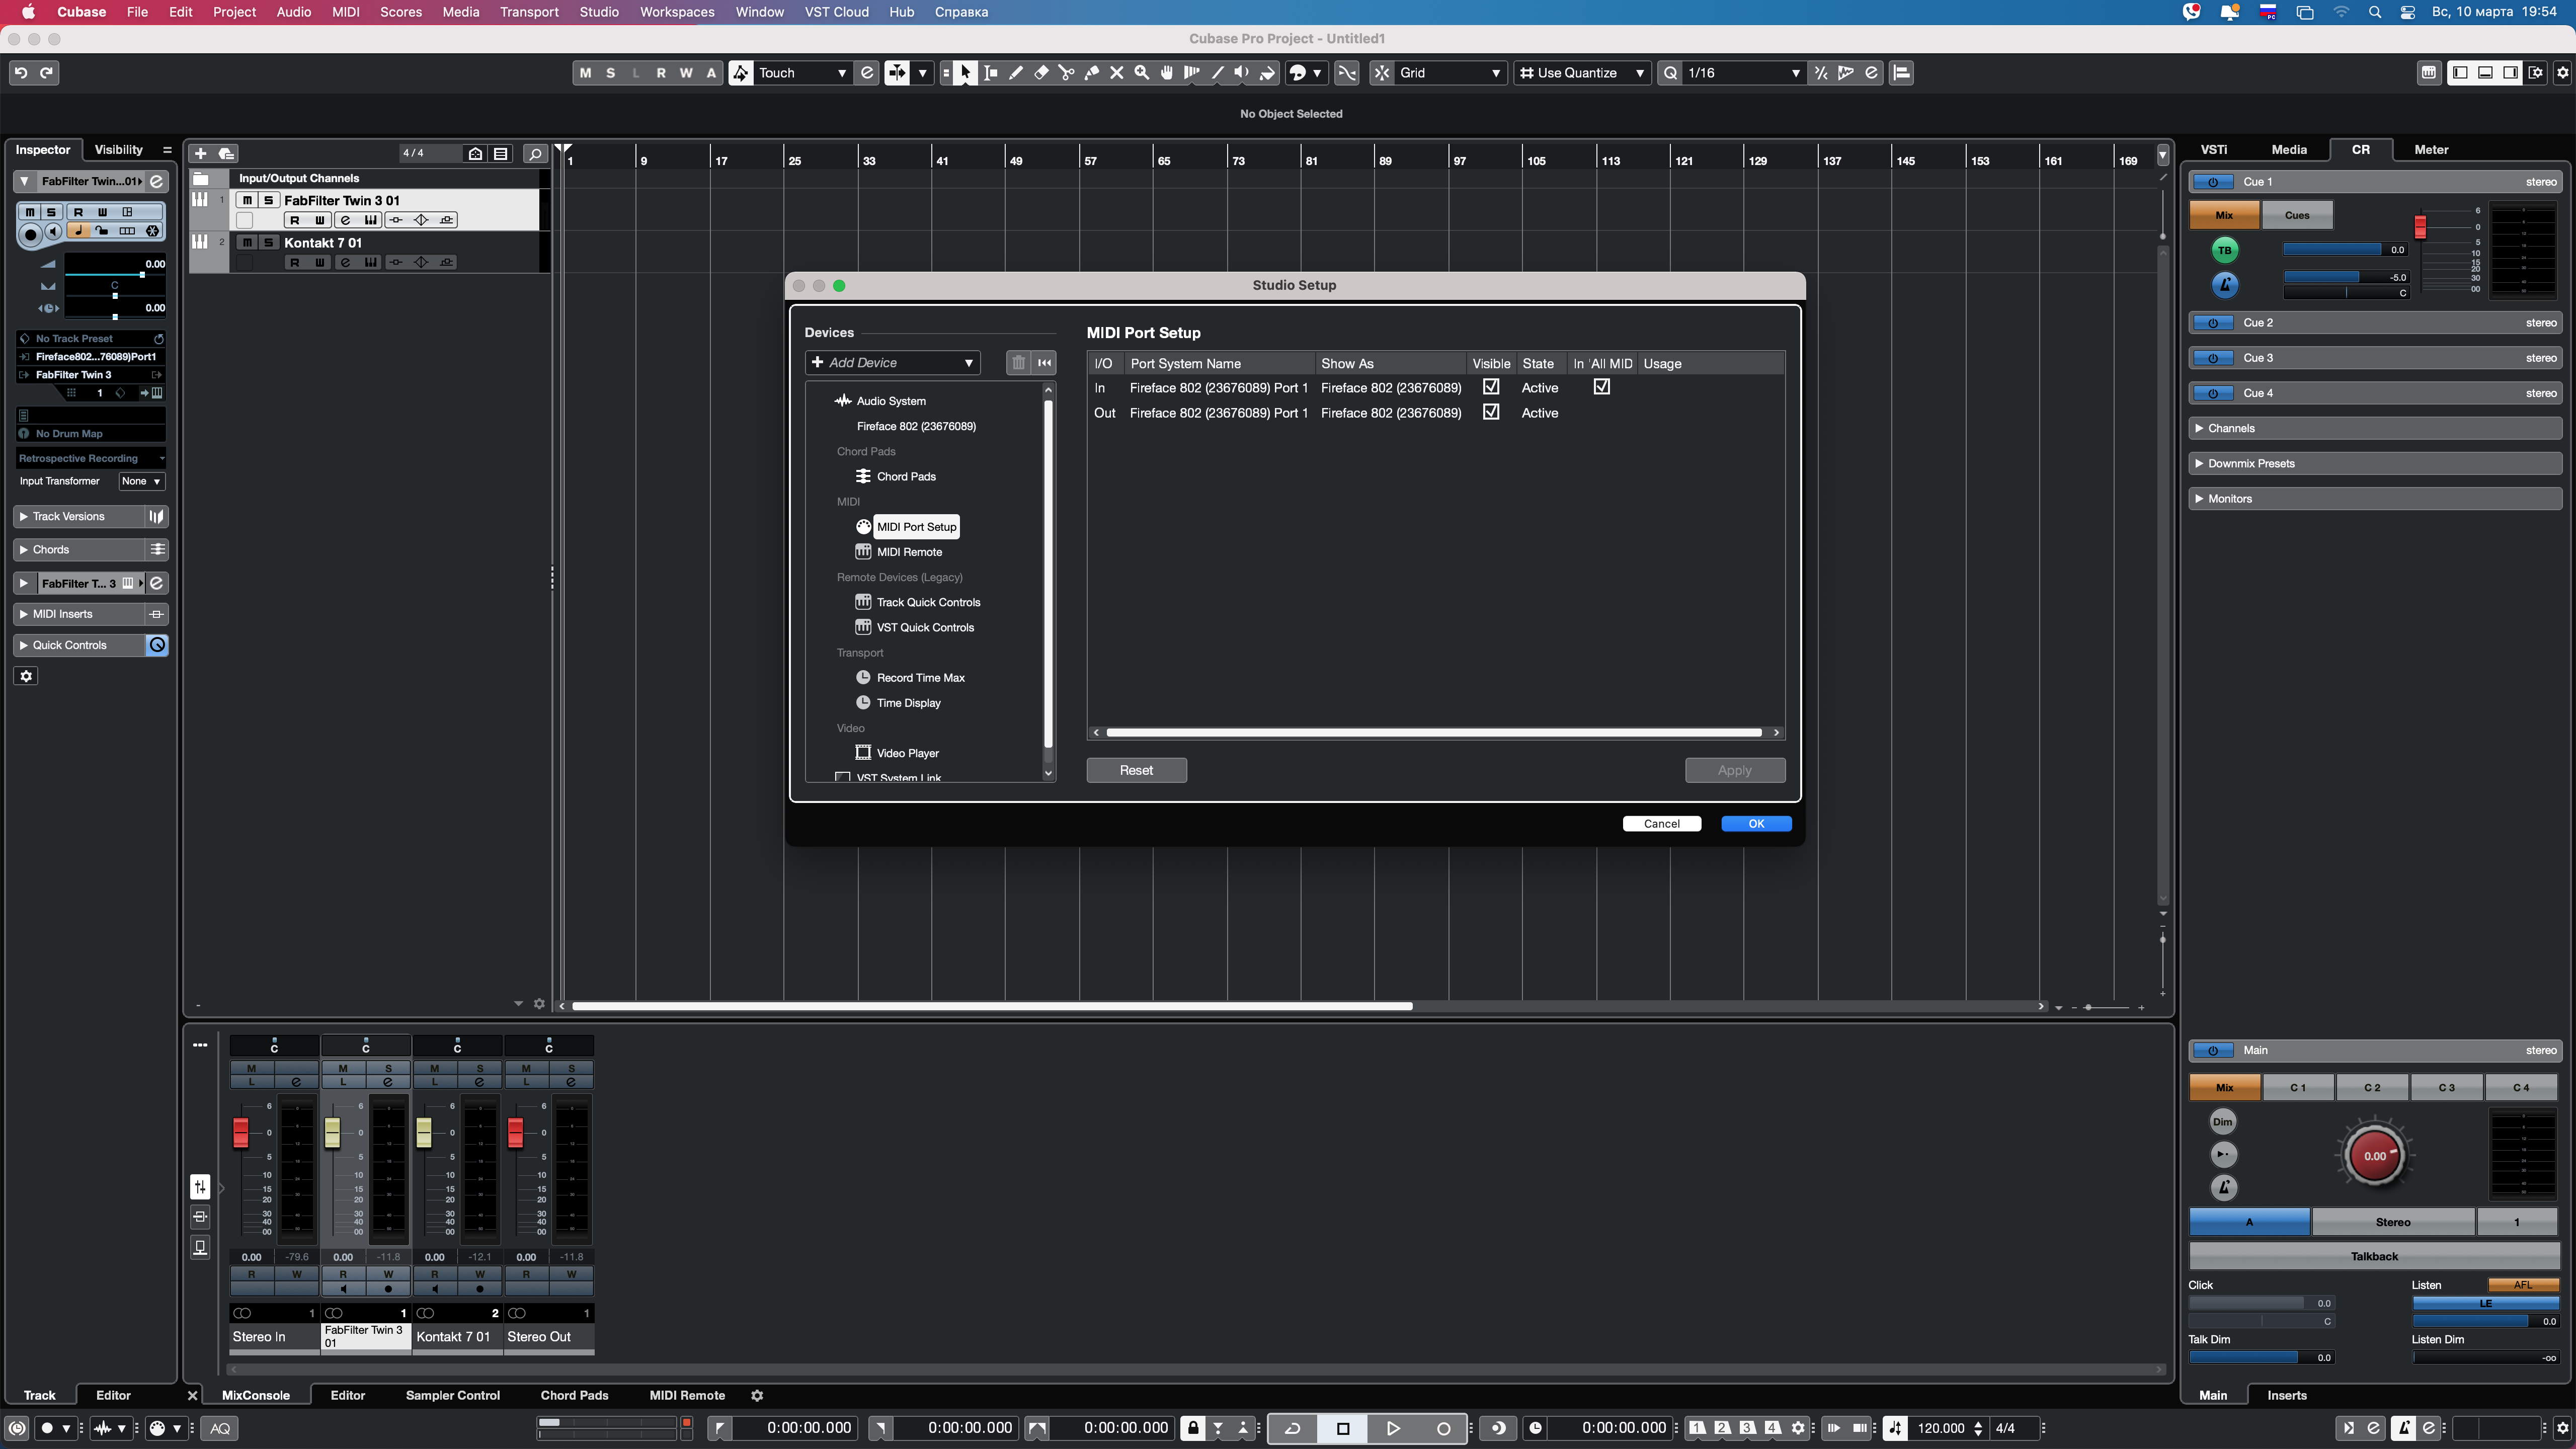Mute the FabFilter Twin 3 01 track
Viewport: 2576px width, 1449px height.
[247, 200]
